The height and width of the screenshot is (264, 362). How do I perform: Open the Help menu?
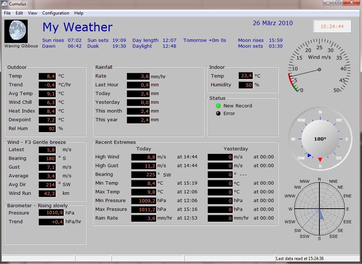tap(79, 13)
